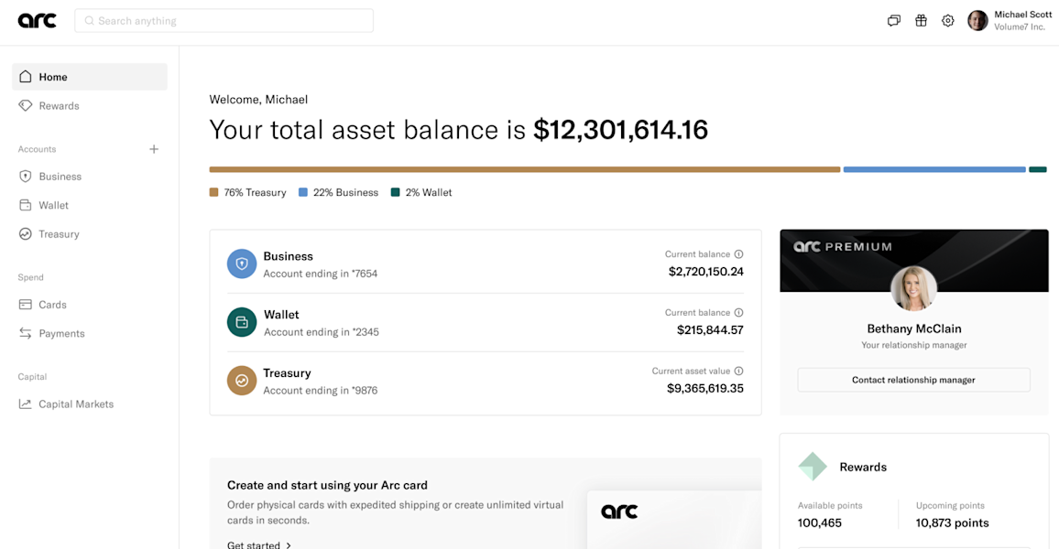This screenshot has height=549, width=1059.
Task: Click Contact relationship manager button
Action: pyautogui.click(x=913, y=380)
